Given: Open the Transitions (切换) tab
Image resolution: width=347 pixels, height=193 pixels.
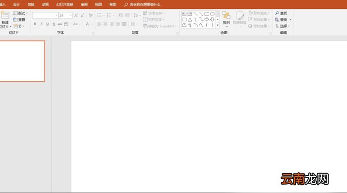Looking at the screenshot, I should (31, 4).
